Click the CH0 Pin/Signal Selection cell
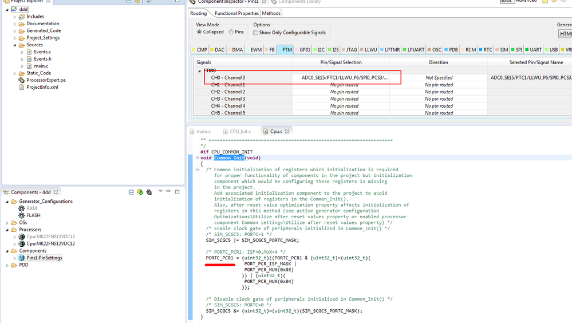 click(341, 78)
